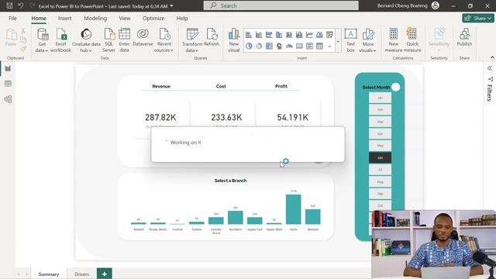The width and height of the screenshot is (496, 279).
Task: Click the Volta bar in branch chart
Action: pos(294,209)
